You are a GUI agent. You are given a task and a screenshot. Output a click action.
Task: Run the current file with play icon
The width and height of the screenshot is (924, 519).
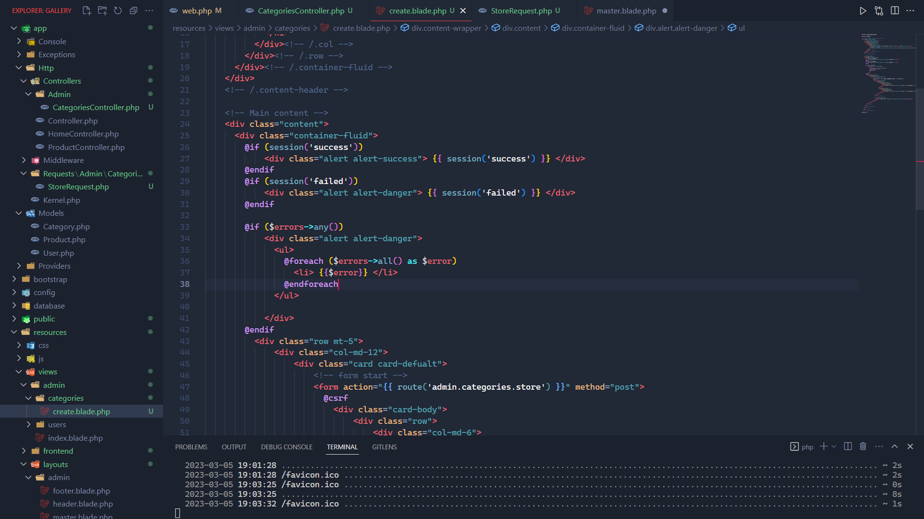(x=863, y=11)
